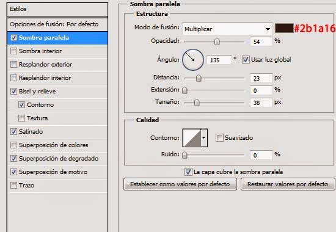Open the Superposición de degradado settings row
Screen dimensions: 336x232
(x=57, y=159)
